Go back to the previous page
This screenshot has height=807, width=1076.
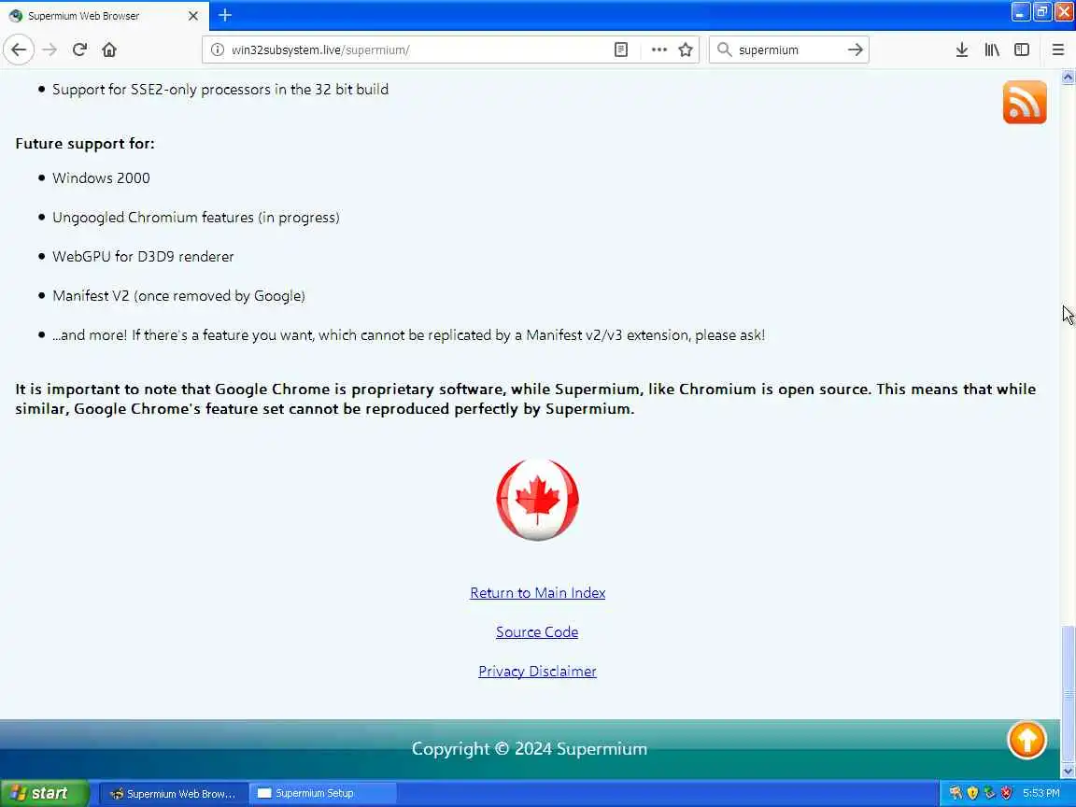19,50
